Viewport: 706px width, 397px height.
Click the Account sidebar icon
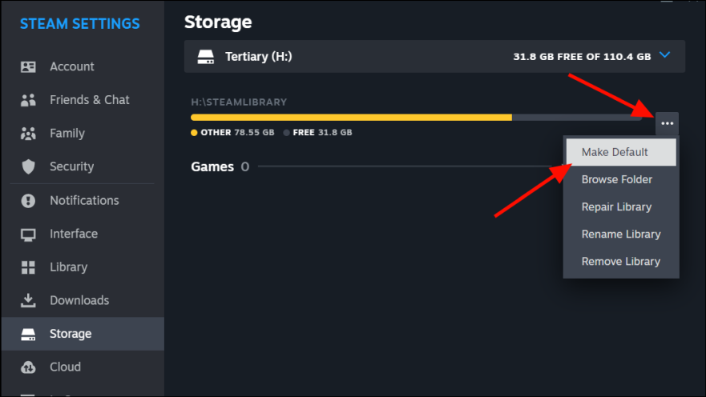29,66
